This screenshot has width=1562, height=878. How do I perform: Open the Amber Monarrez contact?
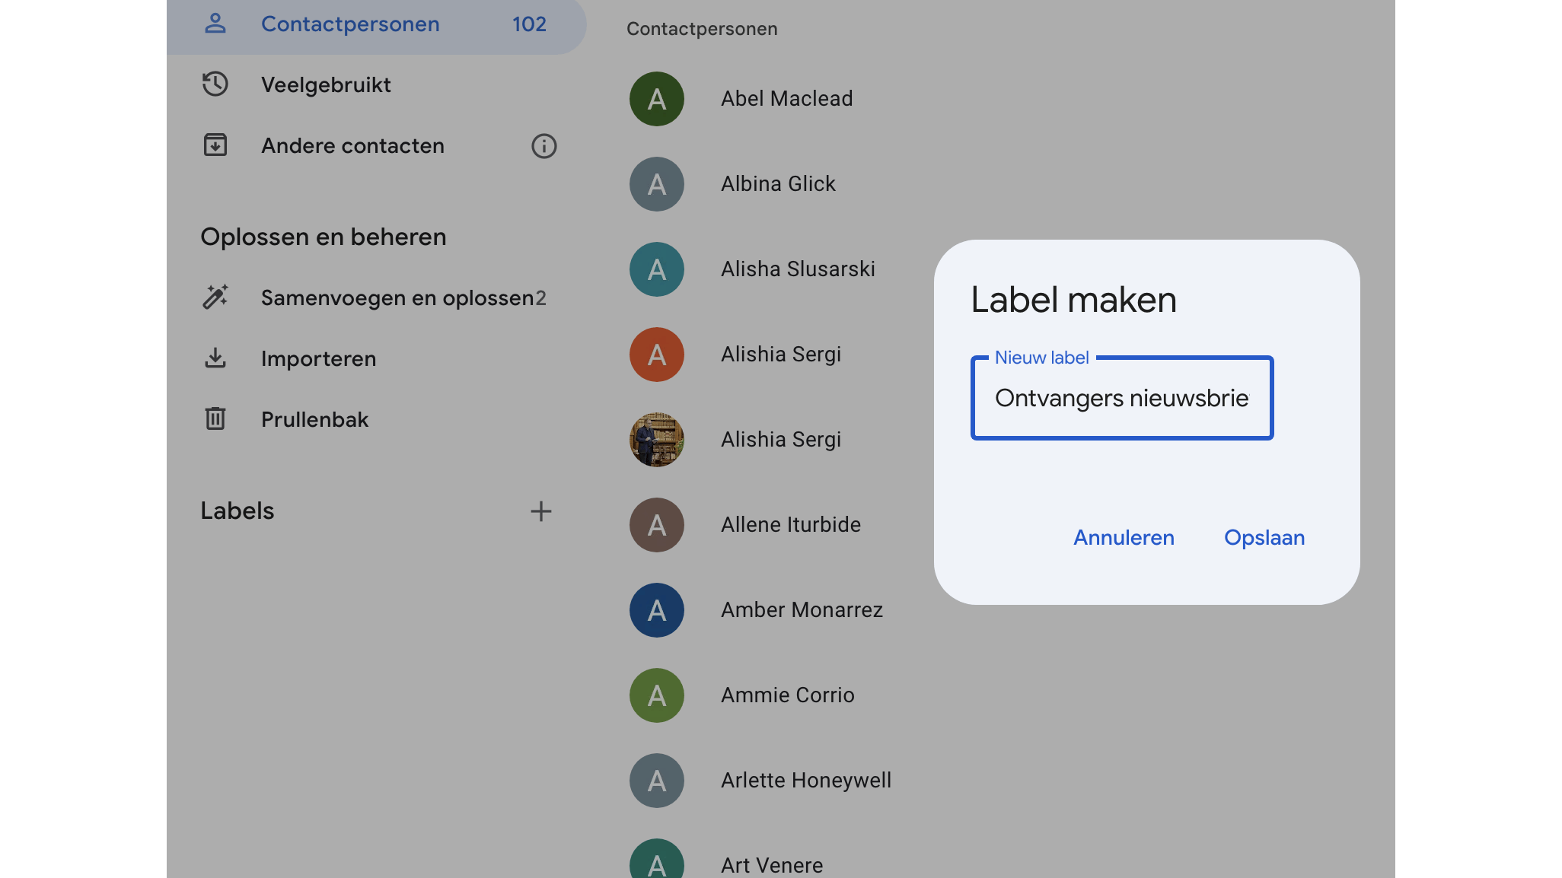tap(802, 610)
